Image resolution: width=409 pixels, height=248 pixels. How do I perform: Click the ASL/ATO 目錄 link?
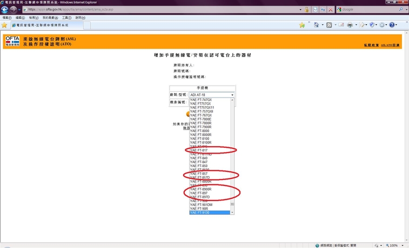(390, 45)
